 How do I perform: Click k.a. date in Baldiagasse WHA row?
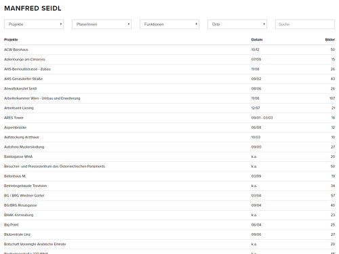point(254,156)
